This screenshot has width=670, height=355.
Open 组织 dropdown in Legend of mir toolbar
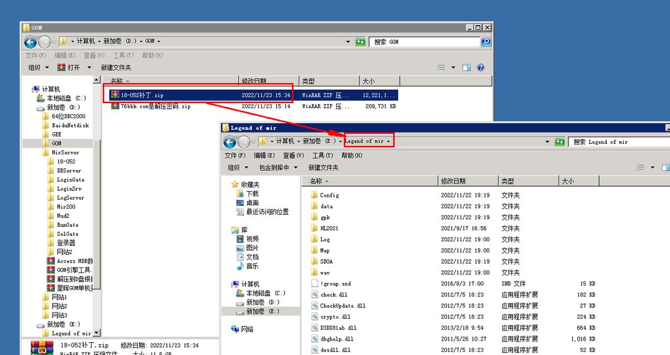pos(238,167)
